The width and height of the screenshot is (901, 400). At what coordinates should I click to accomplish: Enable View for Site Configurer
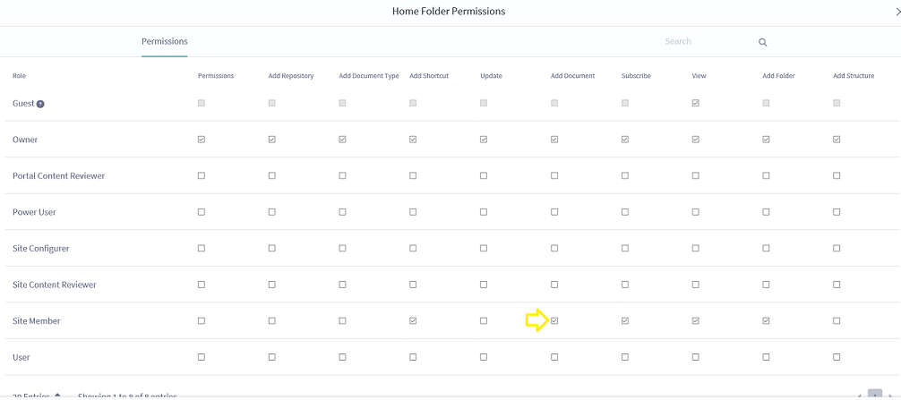click(695, 249)
